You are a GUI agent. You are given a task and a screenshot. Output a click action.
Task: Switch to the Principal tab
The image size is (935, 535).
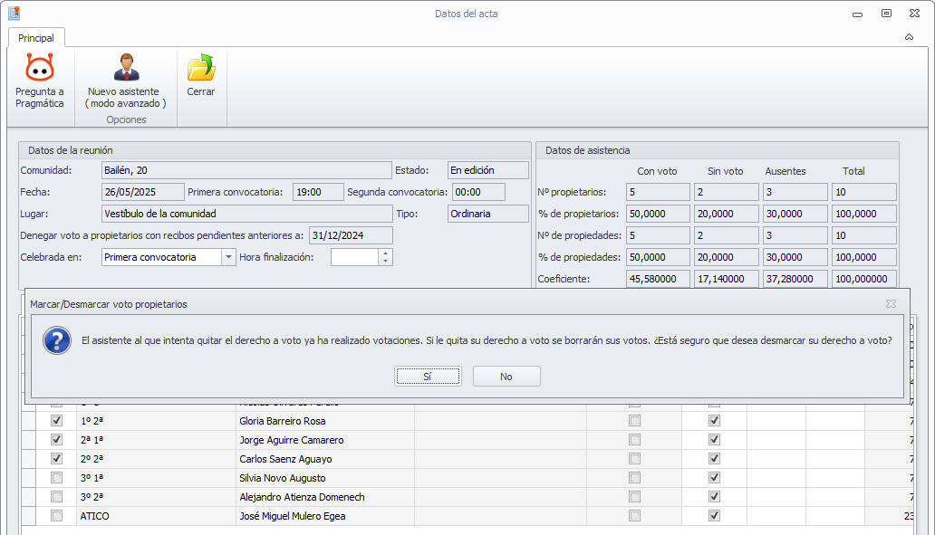click(35, 38)
